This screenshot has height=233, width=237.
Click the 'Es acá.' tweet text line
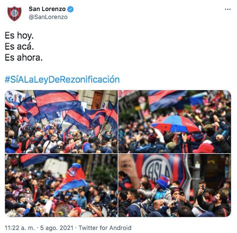(20, 47)
